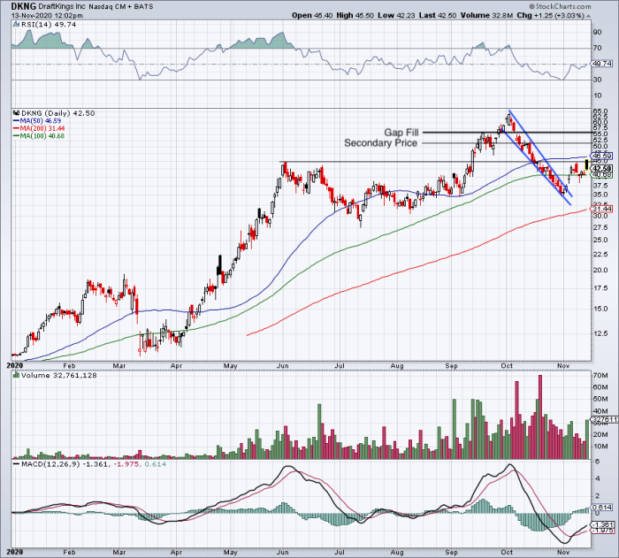The image size is (619, 558).
Task: Click the volume bars icon beside Volume label
Action: [x=16, y=375]
